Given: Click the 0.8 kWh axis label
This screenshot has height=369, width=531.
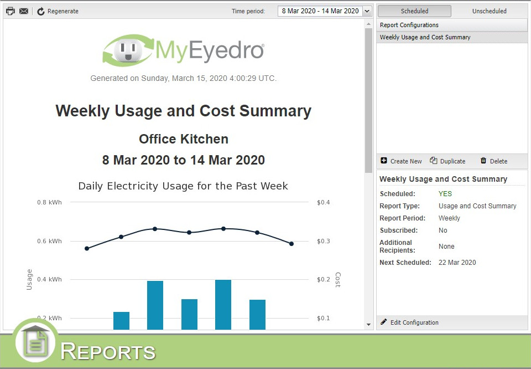Looking at the screenshot, I should (x=49, y=202).
